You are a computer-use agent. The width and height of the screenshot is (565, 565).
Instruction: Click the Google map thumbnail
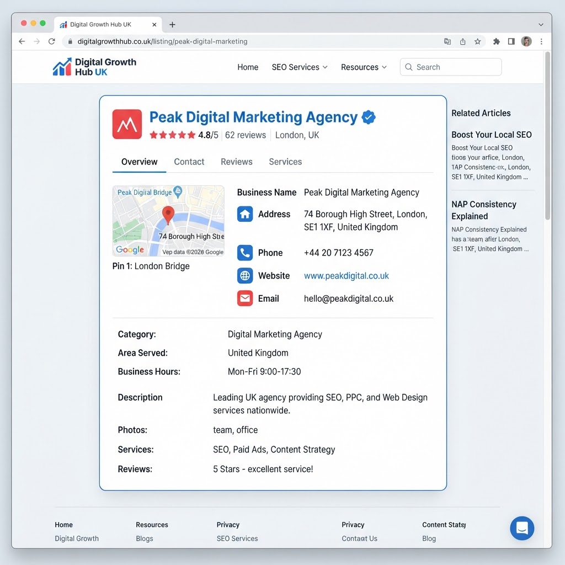click(168, 221)
